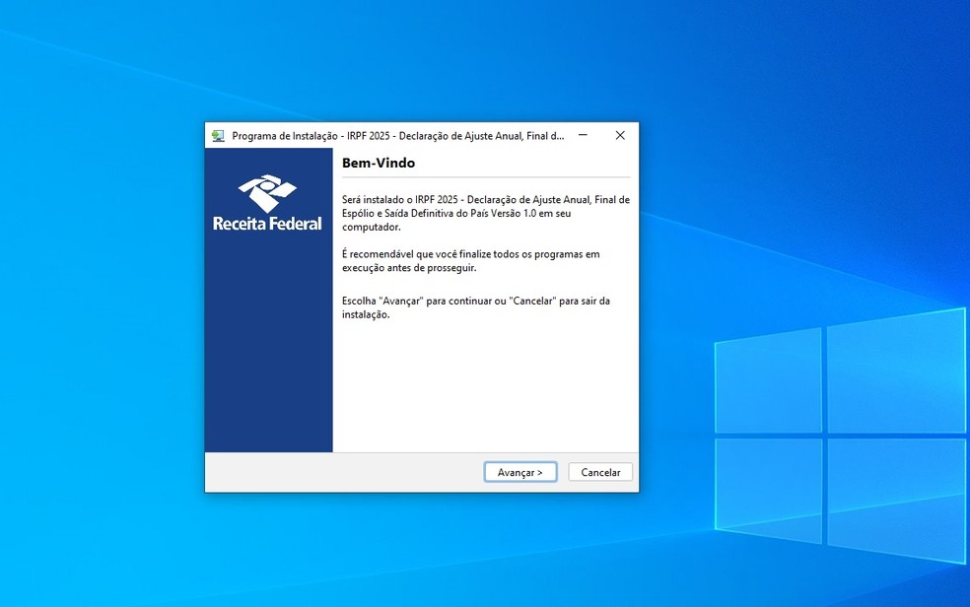Viewport: 970px width, 607px height.
Task: Click the "Será instalado o IRPF 2025" paragraph
Action: point(485,213)
